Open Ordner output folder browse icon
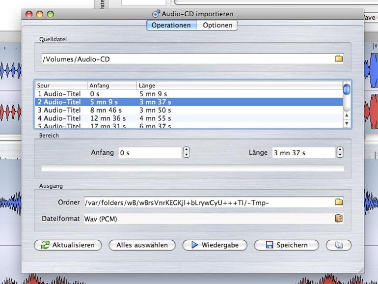The image size is (378, 284). coord(339,202)
